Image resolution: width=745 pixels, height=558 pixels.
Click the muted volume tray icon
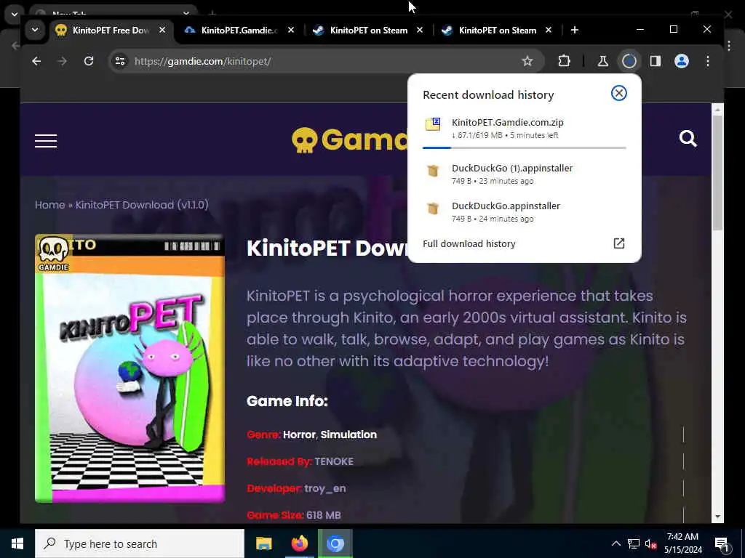(x=651, y=543)
